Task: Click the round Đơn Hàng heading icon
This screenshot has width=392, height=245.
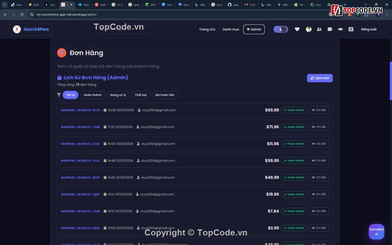Action: tap(61, 53)
